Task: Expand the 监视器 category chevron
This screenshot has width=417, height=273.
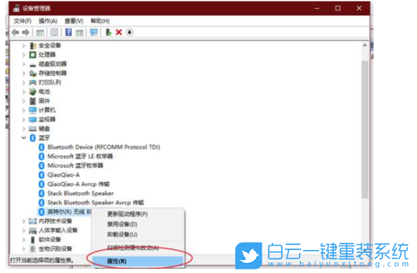Action: tap(24, 120)
